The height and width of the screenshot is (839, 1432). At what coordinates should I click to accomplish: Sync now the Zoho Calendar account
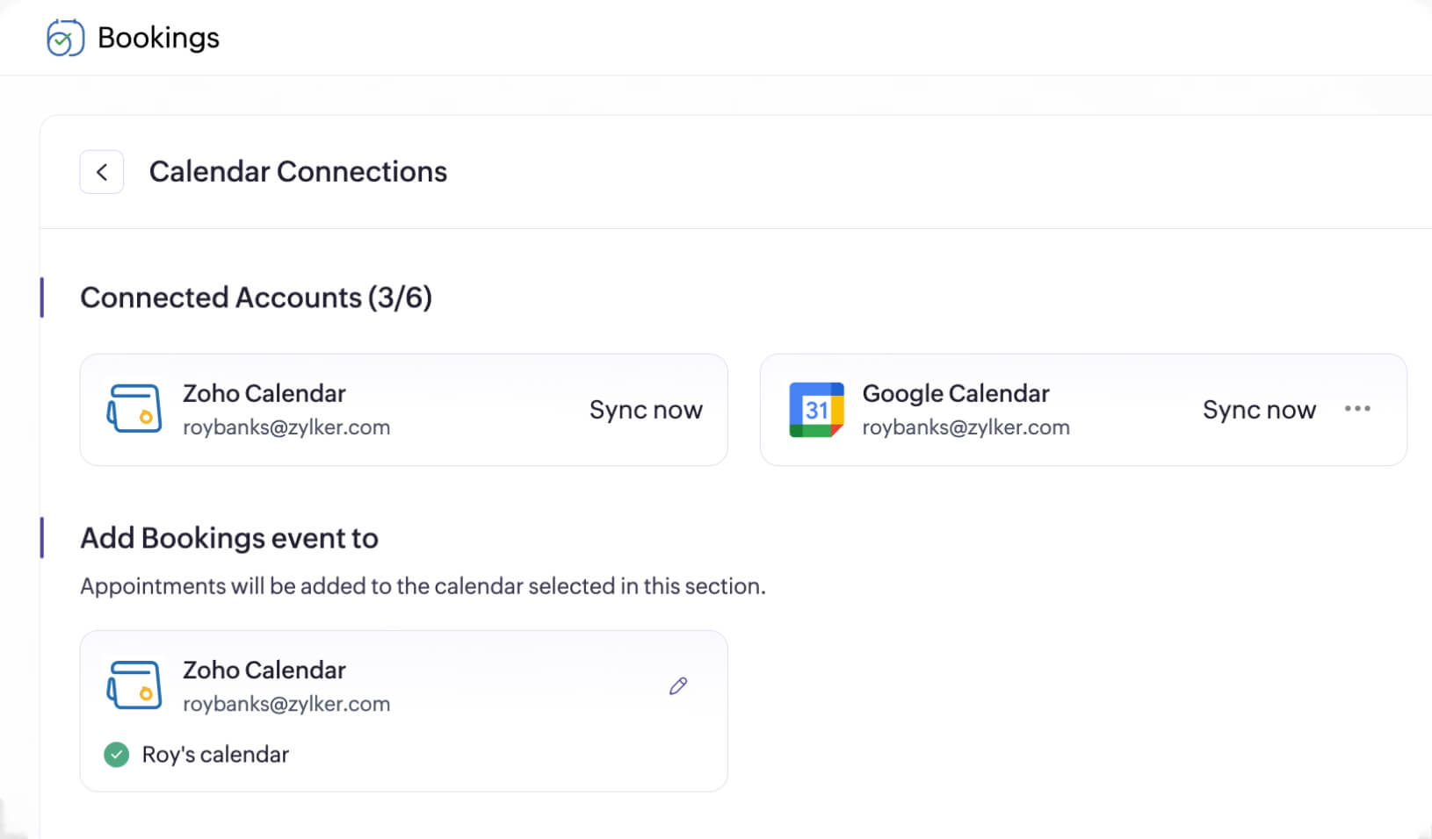[646, 410]
